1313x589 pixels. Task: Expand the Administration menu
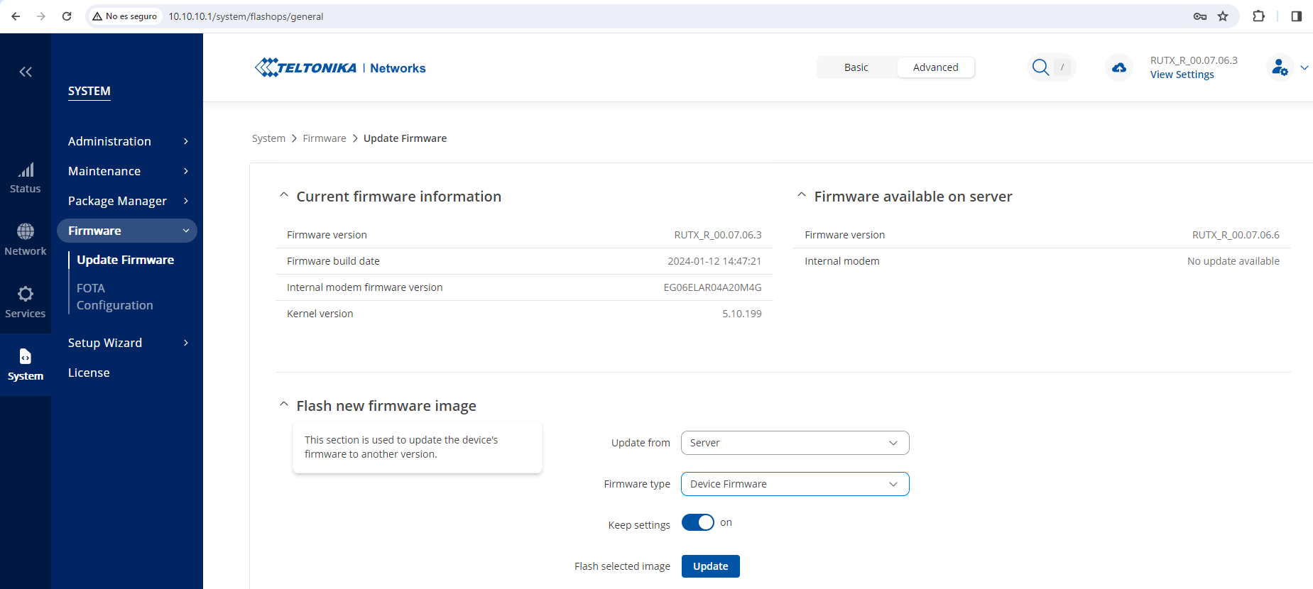tap(126, 141)
